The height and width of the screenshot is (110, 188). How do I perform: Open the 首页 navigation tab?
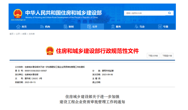pyautogui.click(x=22, y=27)
